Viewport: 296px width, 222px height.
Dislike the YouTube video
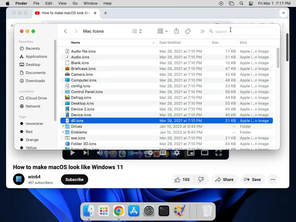[201, 180]
